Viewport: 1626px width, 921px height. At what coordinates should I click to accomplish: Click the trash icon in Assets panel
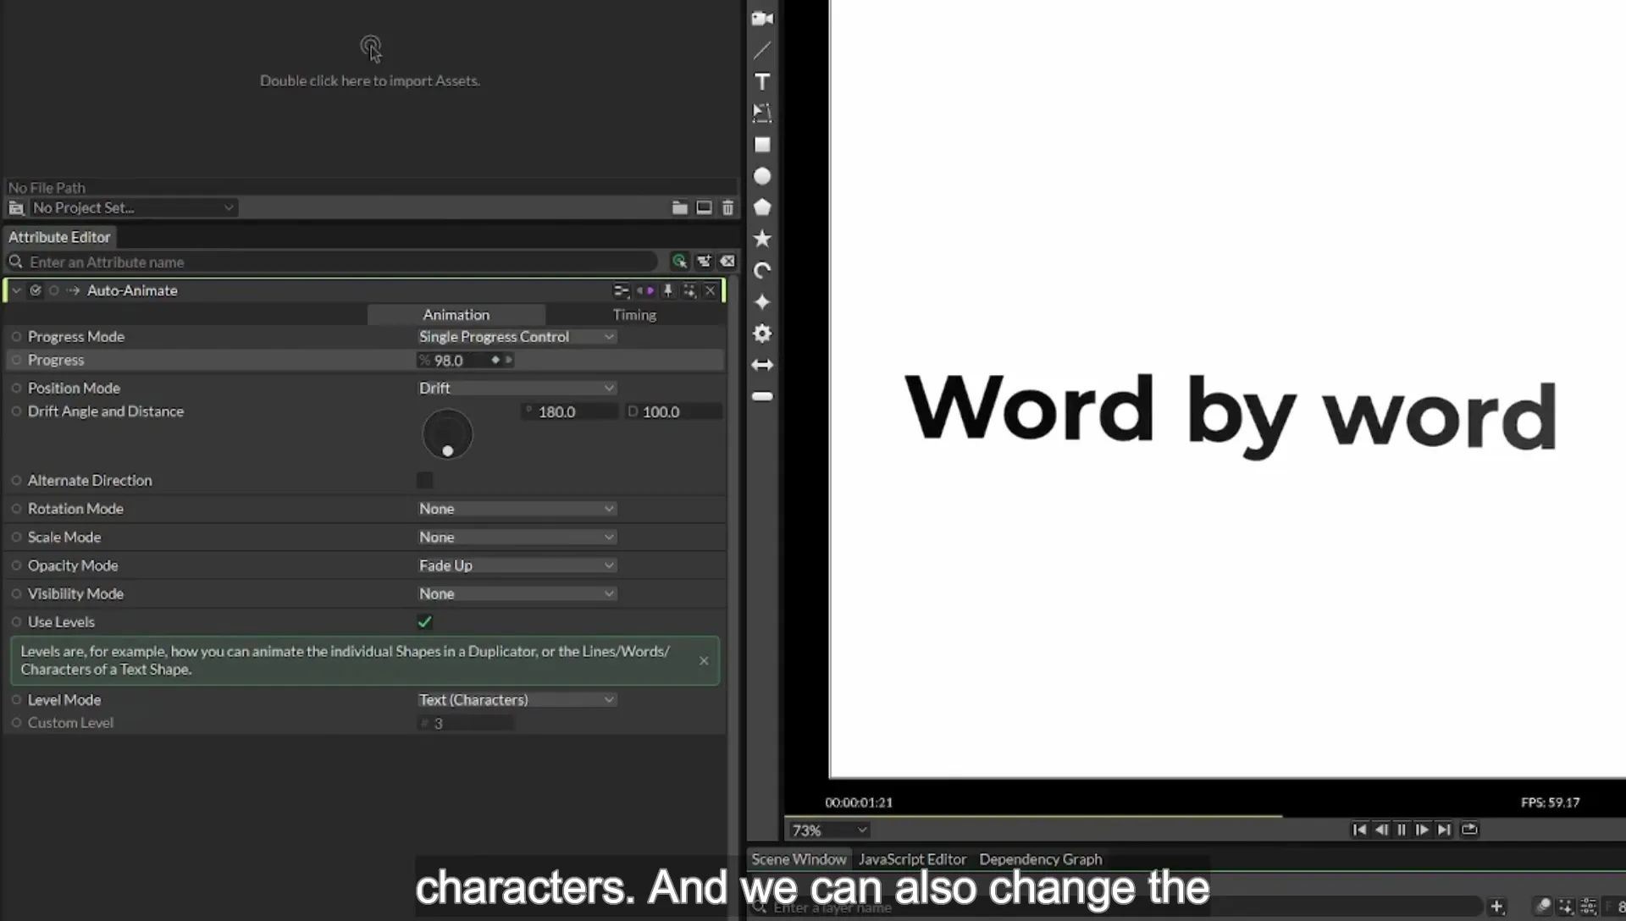point(727,207)
